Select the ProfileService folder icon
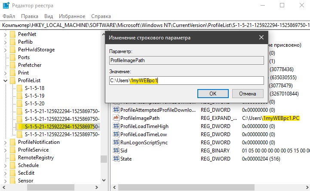The width and height of the screenshot is (310, 191). [12, 149]
